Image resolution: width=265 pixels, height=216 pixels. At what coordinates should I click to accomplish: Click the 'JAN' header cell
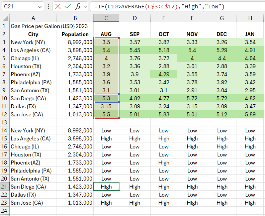coord(250,34)
